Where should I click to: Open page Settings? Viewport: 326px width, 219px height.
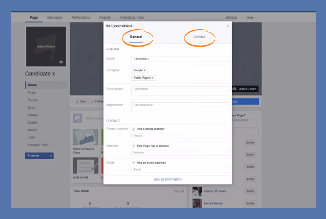(x=231, y=17)
